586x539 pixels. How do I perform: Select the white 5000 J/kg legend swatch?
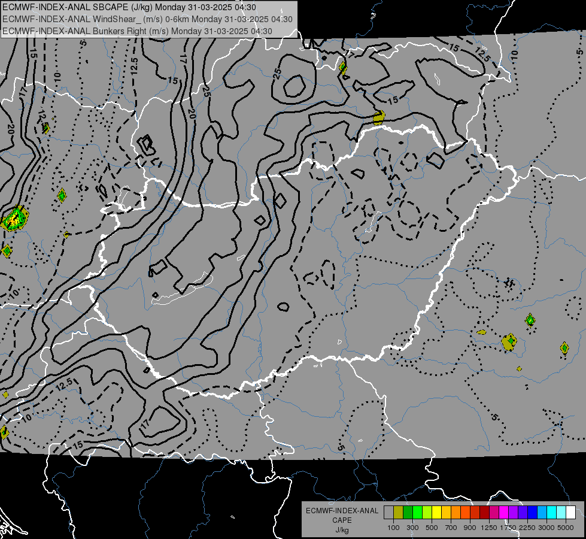pyautogui.click(x=570, y=512)
